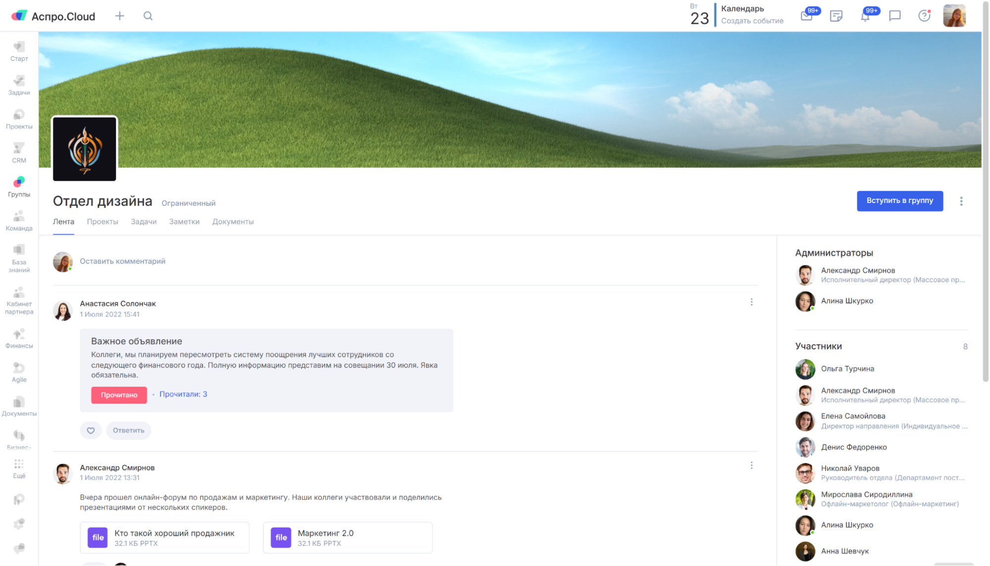The width and height of the screenshot is (990, 566).
Task: Expand the Ещё more sidebar items
Action: pos(19,468)
